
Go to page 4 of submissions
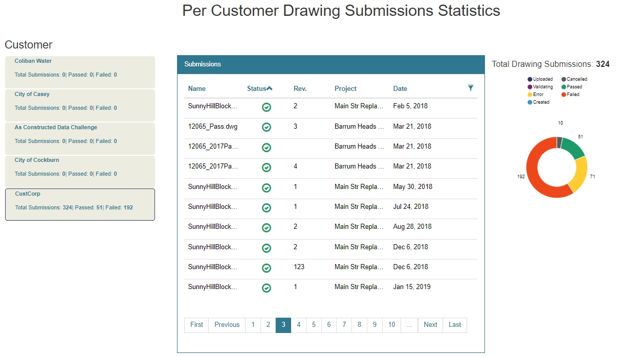pos(299,325)
